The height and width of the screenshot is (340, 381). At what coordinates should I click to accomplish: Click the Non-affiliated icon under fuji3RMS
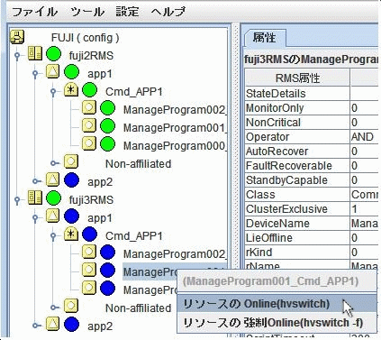71,306
